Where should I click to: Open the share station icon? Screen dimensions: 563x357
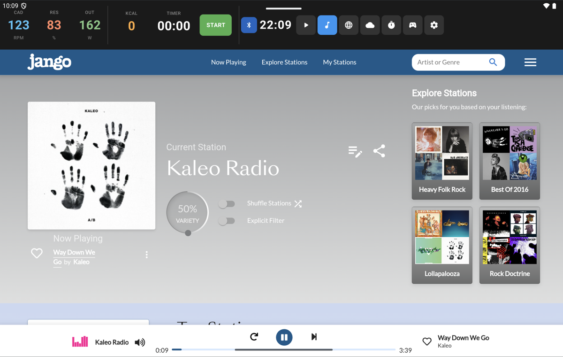pos(379,151)
